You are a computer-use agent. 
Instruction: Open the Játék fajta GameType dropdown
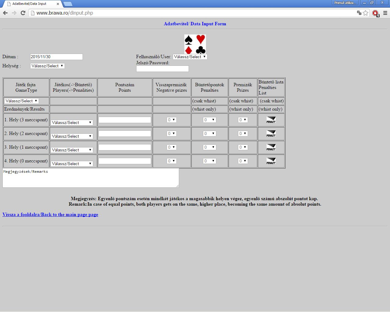click(21, 101)
